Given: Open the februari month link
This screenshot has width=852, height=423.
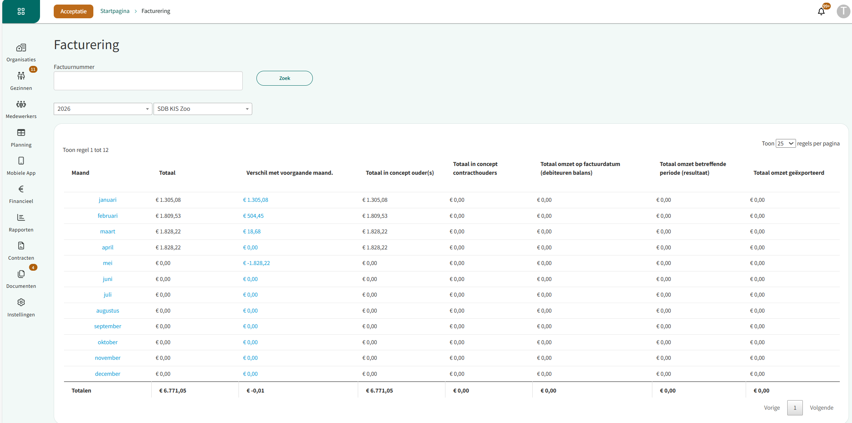Looking at the screenshot, I should 107,216.
